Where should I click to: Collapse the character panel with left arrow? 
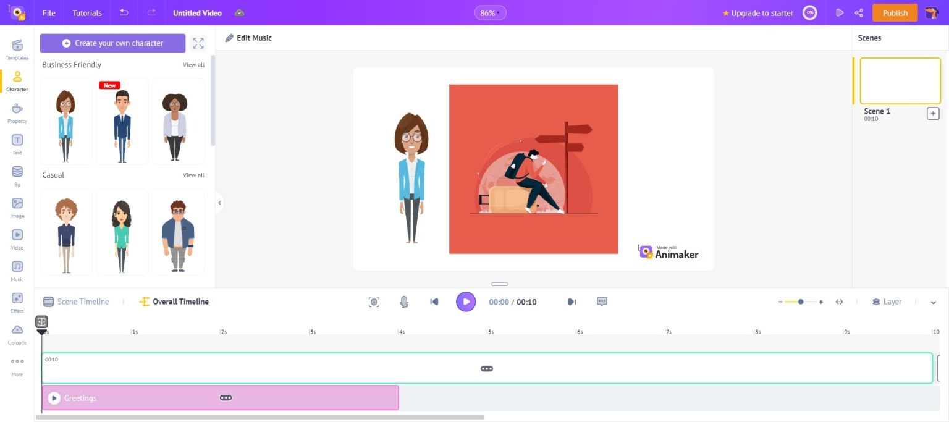click(219, 202)
